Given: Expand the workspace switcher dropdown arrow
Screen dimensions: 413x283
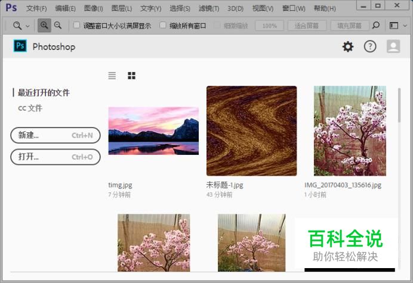Looking at the screenshot, I should 405,26.
